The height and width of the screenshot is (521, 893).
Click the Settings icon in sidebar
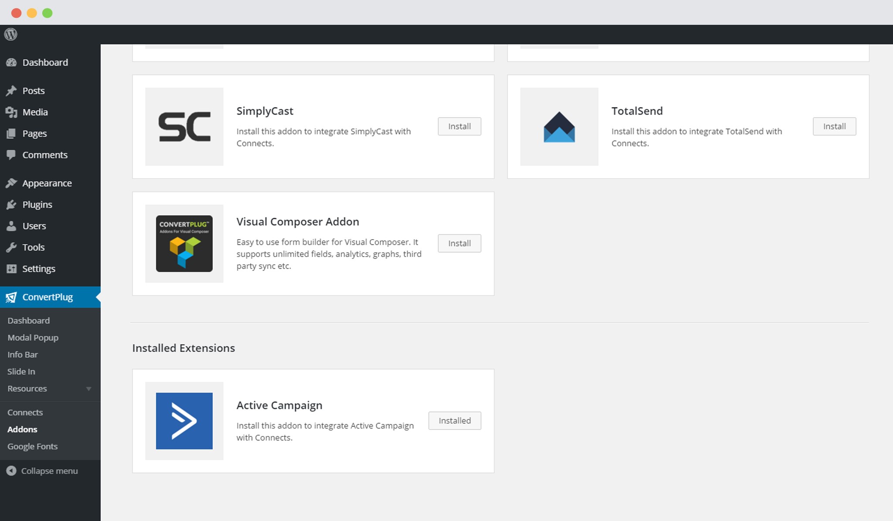[11, 268]
